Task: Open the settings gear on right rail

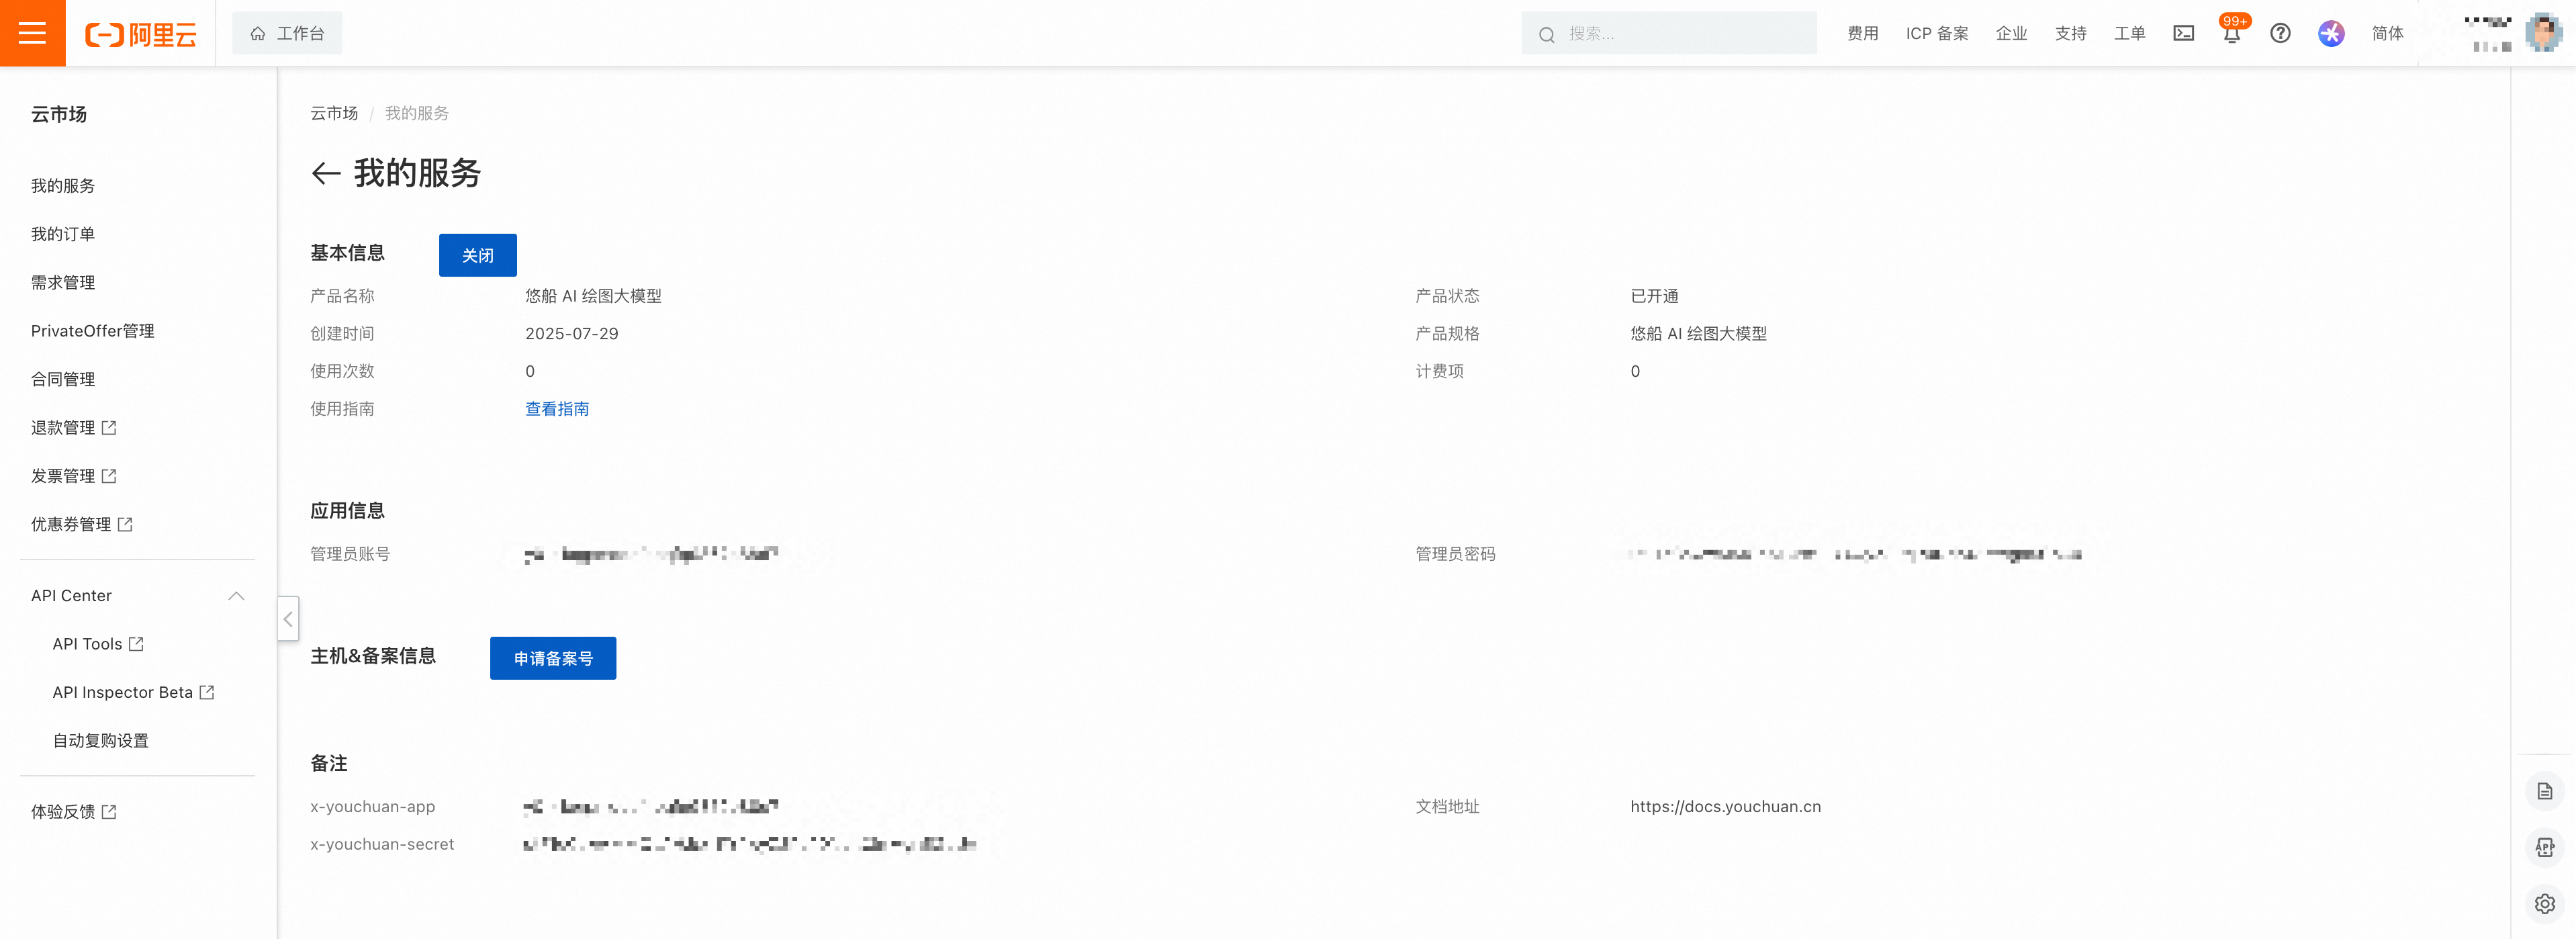Action: (x=2545, y=904)
